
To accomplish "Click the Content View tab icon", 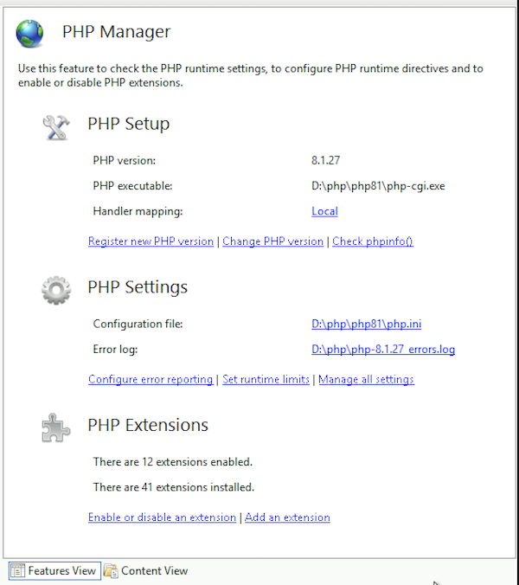I will tap(111, 570).
